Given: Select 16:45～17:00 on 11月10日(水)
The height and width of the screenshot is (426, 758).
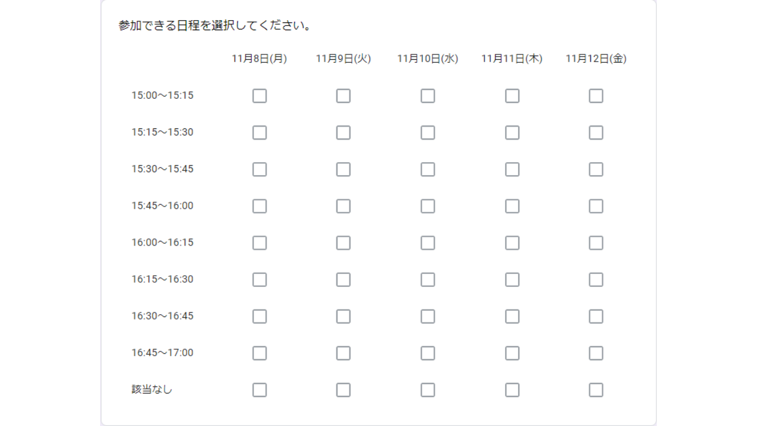Looking at the screenshot, I should [428, 353].
